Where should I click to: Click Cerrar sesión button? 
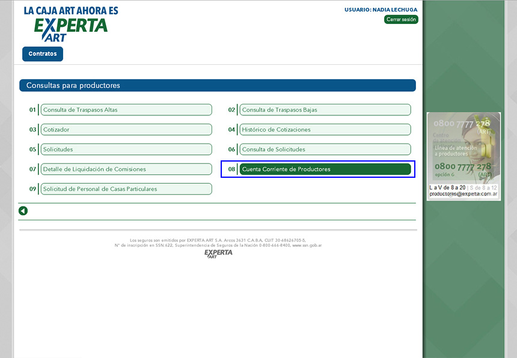coord(401,19)
